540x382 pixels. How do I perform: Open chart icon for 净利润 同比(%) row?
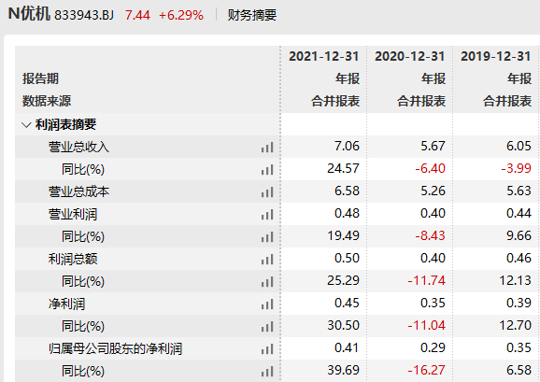click(267, 327)
